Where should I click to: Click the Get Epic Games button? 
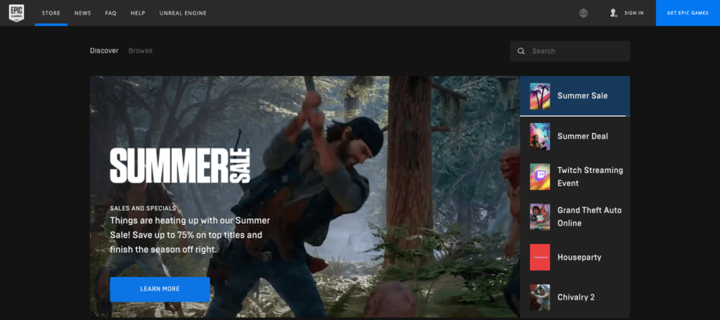688,13
